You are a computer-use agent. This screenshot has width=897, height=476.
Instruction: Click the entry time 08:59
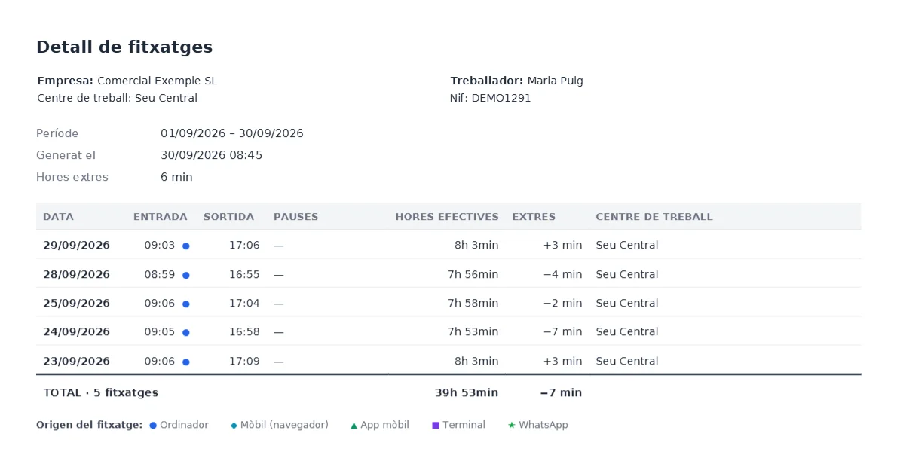[x=160, y=274]
